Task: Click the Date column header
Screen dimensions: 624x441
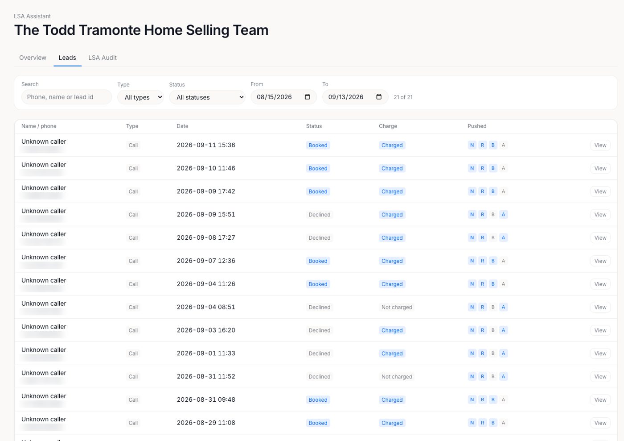Action: pyautogui.click(x=182, y=126)
